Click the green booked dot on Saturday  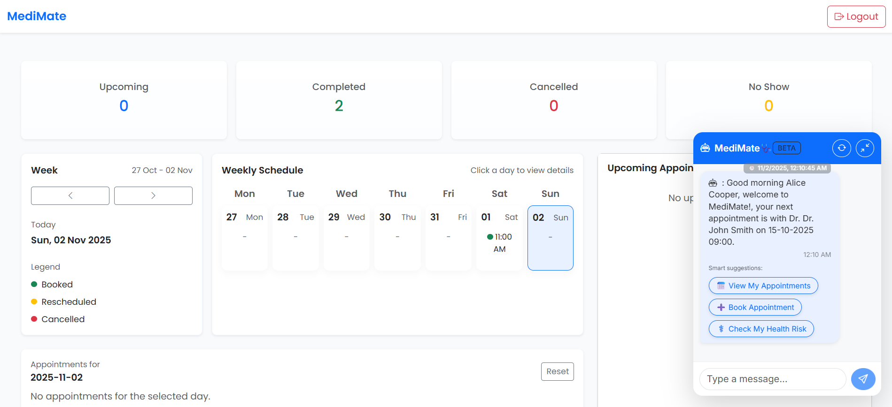coord(490,237)
